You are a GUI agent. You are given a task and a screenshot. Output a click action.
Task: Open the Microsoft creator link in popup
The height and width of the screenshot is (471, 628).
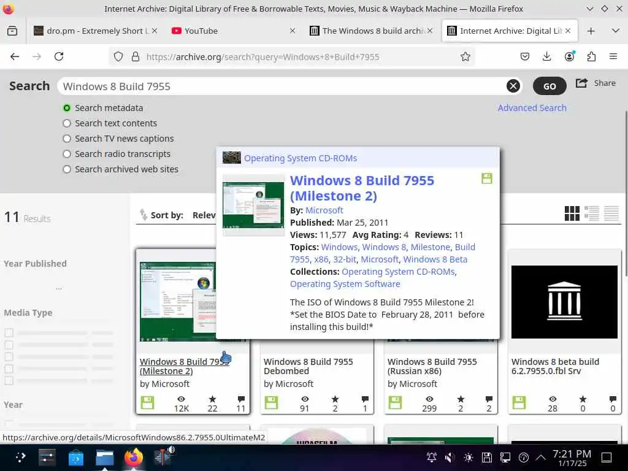(324, 210)
